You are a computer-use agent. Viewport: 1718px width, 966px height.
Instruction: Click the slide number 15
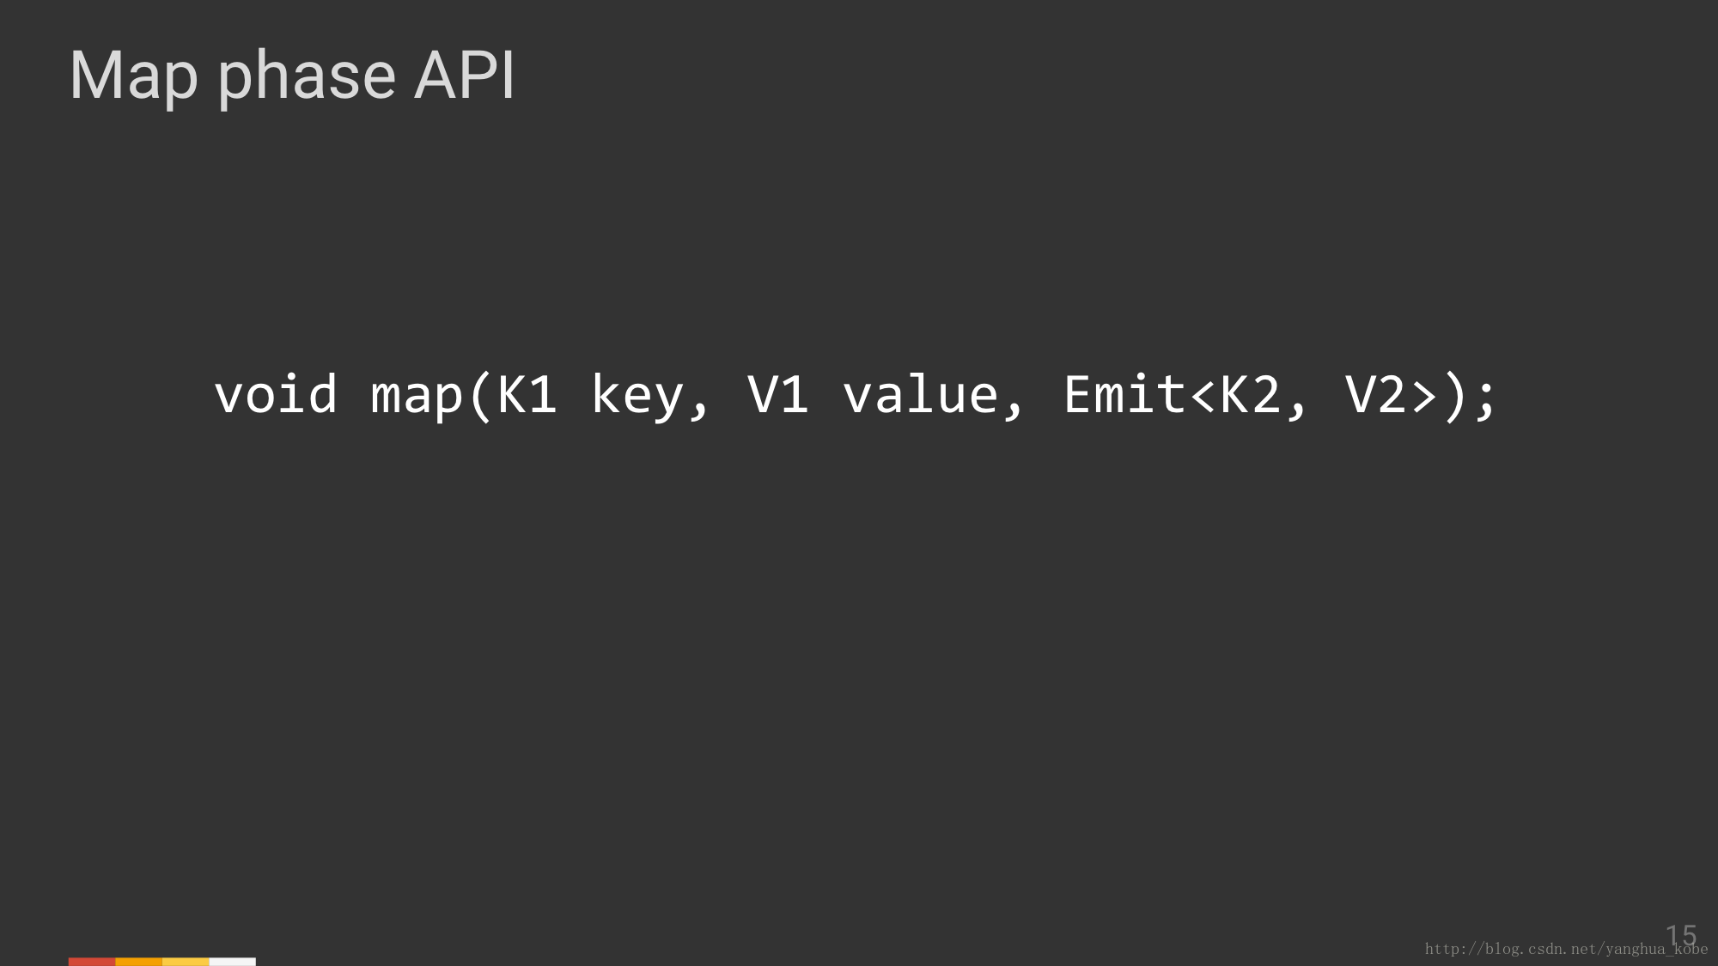(x=1681, y=934)
